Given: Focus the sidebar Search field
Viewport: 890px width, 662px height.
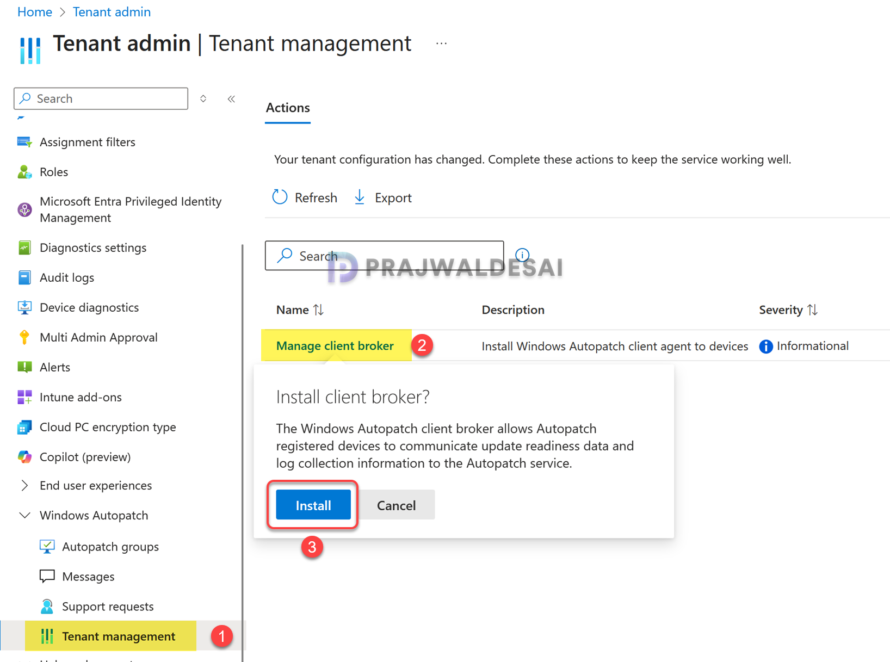Looking at the screenshot, I should pyautogui.click(x=101, y=98).
